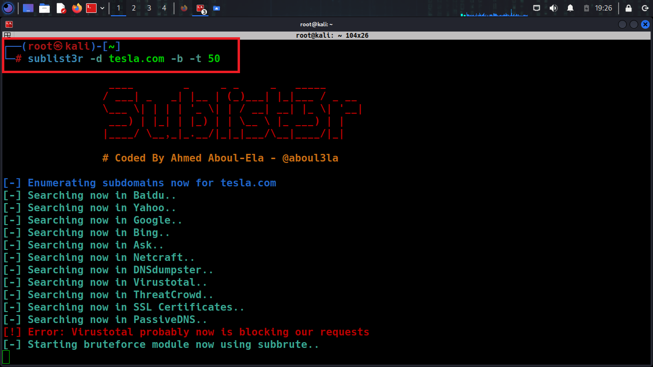The width and height of the screenshot is (653, 367).
Task: Switch to workspace 1
Action: 119,8
